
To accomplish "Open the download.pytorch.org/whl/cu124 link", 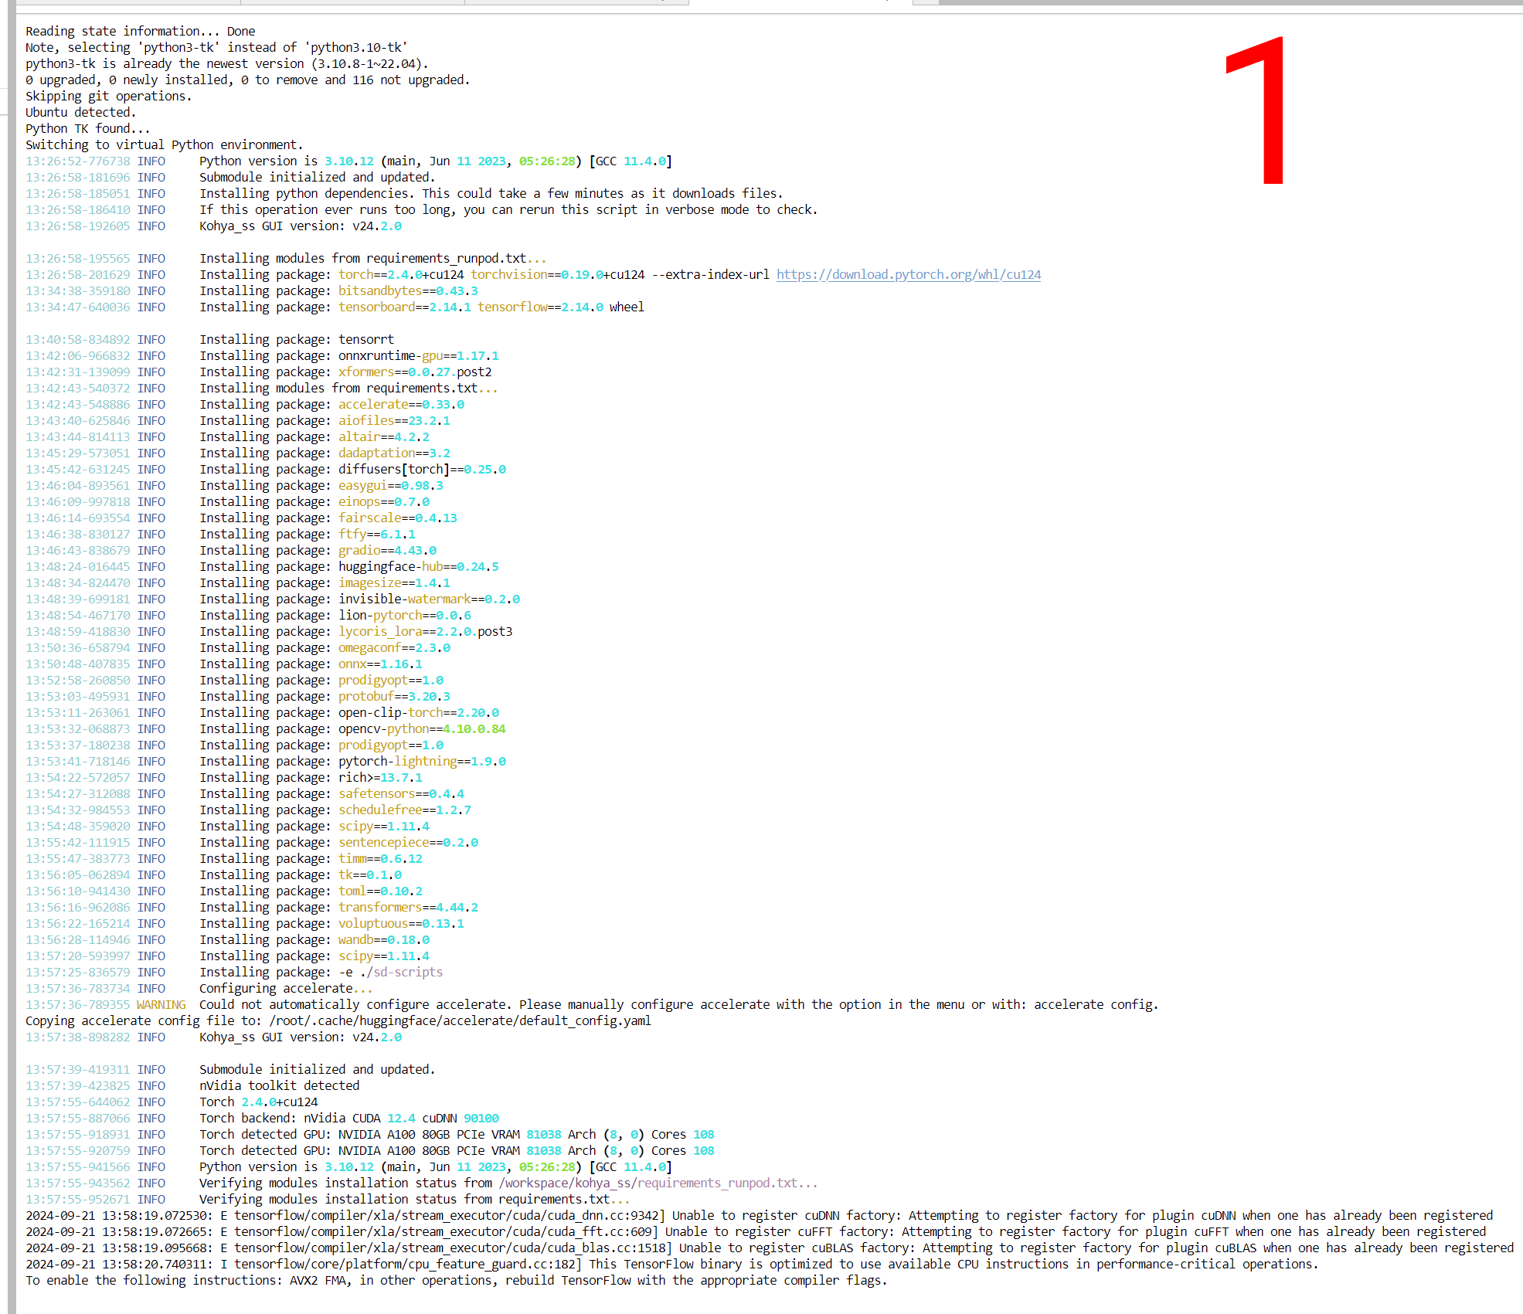I will click(908, 274).
